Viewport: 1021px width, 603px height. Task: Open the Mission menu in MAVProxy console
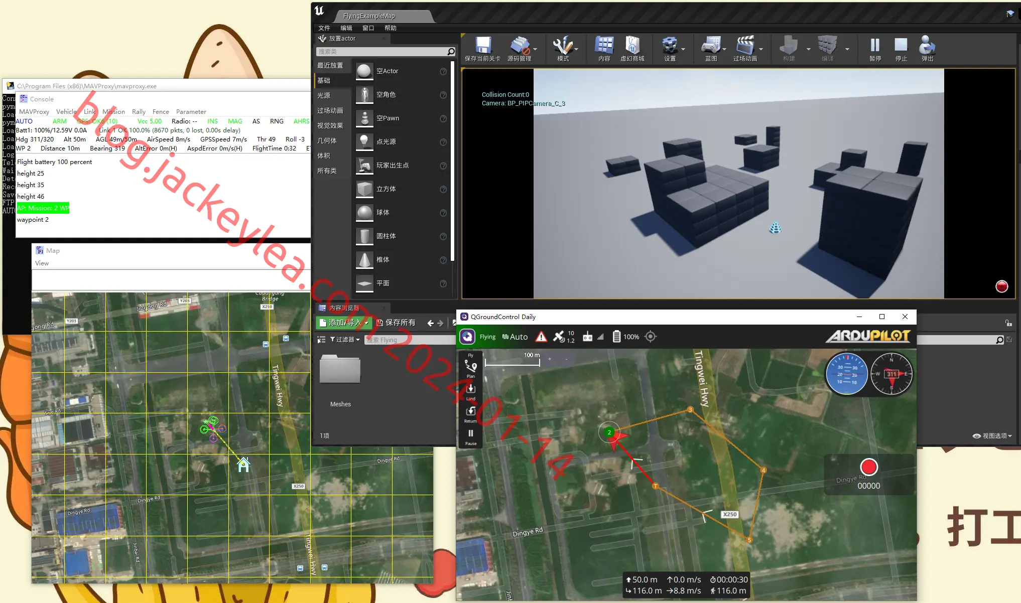pos(113,111)
